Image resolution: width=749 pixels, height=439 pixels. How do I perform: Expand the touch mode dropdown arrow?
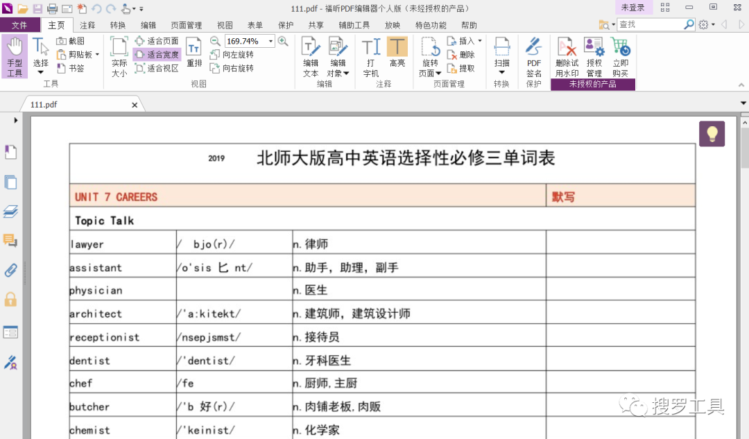[x=134, y=8]
